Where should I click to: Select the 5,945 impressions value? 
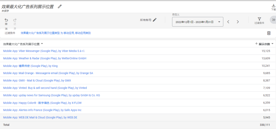coord(267,118)
